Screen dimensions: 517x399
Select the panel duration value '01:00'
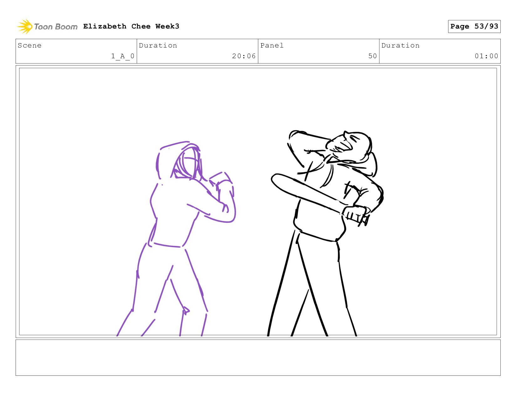coord(486,56)
